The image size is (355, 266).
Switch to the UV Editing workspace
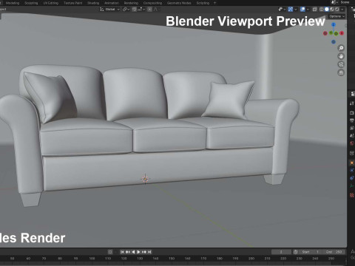51,3
